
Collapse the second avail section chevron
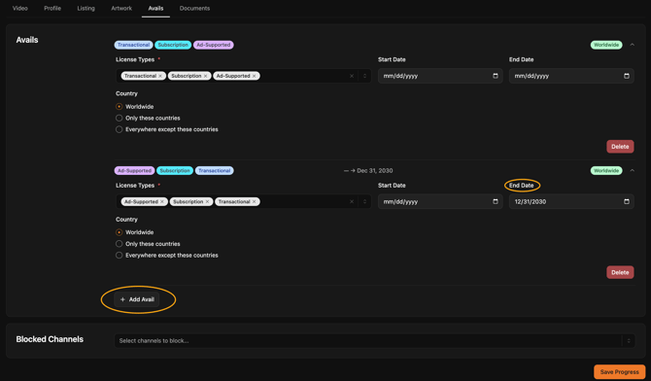point(632,171)
